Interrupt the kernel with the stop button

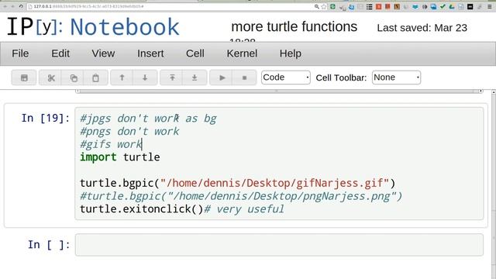[x=244, y=77]
